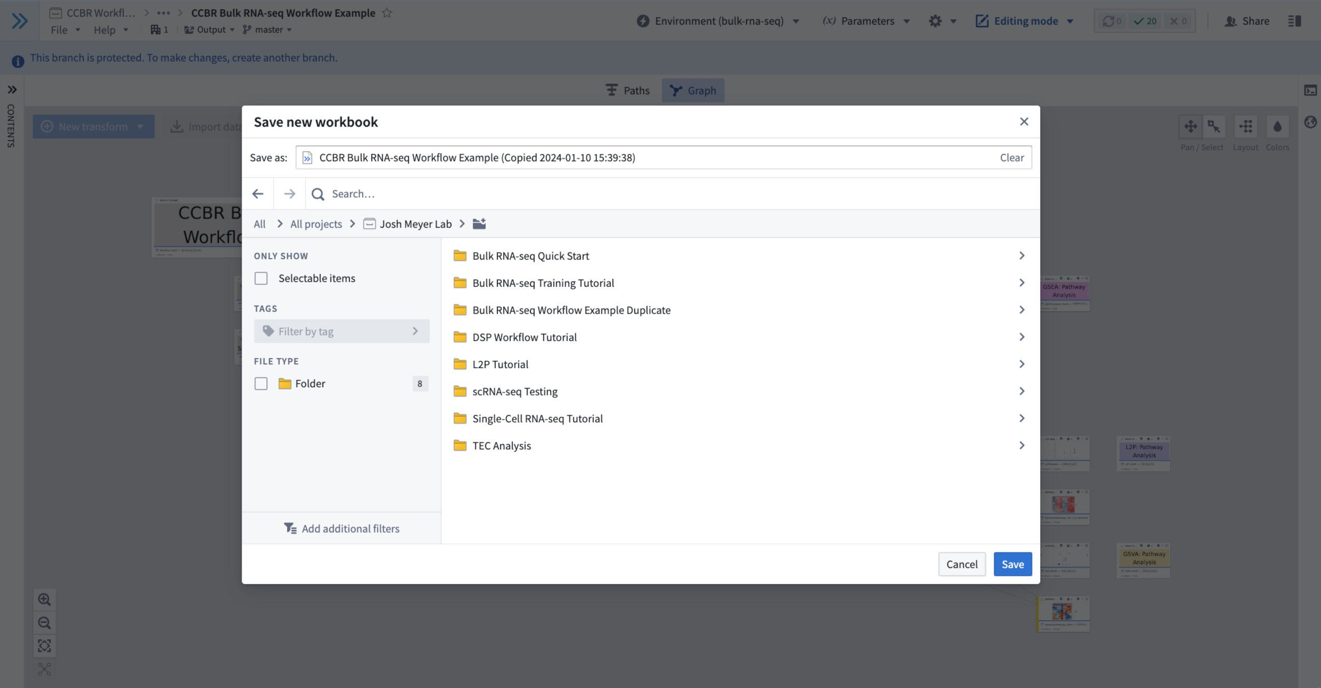
Task: Enable the Selectable items checkbox
Action: pyautogui.click(x=261, y=279)
